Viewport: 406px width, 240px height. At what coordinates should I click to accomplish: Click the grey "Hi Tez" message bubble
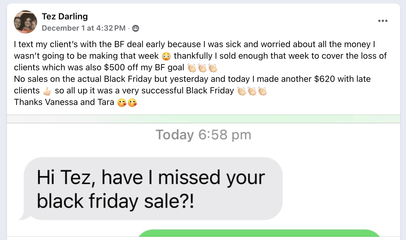(x=152, y=189)
